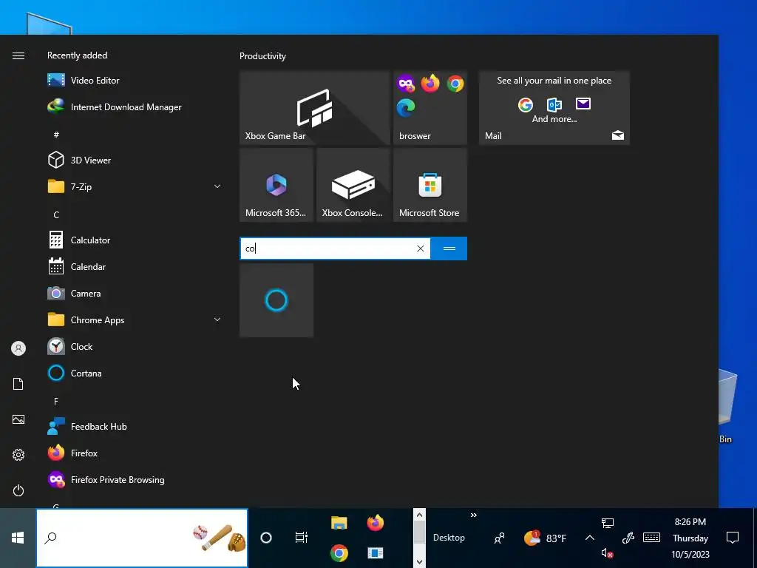Open the Mail tile
Viewport: 757px width, 568px height.
[554, 108]
